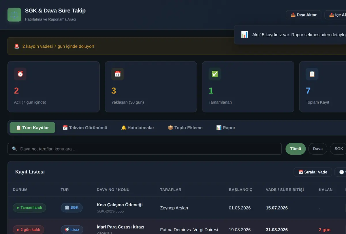Click the TARAFLAR column header

pyautogui.click(x=171, y=190)
